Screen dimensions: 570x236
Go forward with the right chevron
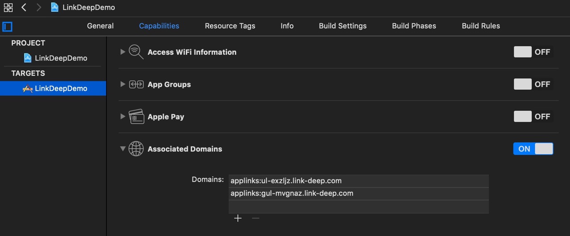click(39, 8)
